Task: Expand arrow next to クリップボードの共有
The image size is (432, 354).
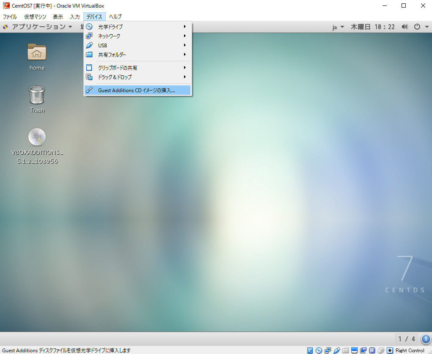Action: pyautogui.click(x=185, y=68)
